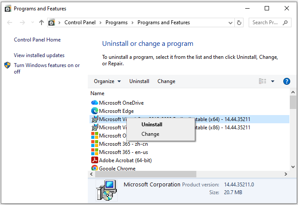Click Uninstall in the toolbar
Image resolution: width=298 pixels, height=205 pixels.
tap(139, 81)
